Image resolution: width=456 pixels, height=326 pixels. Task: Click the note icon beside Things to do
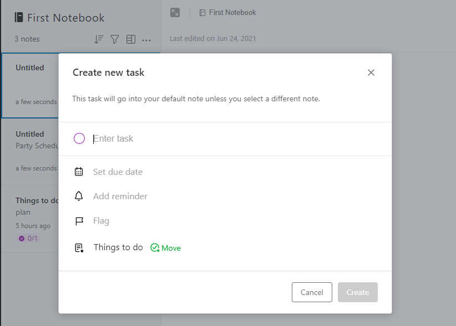pyautogui.click(x=79, y=247)
